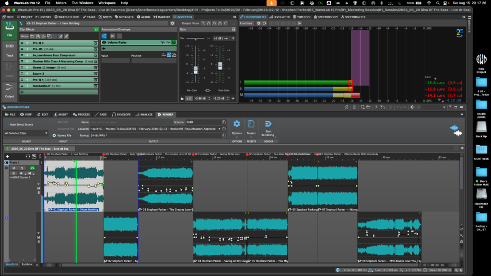Open the render Presets icon

point(251,124)
